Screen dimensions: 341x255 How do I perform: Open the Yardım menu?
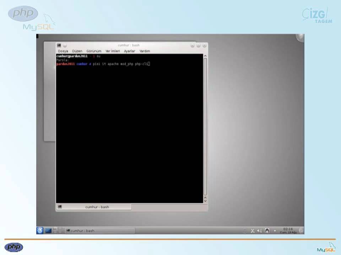point(145,51)
